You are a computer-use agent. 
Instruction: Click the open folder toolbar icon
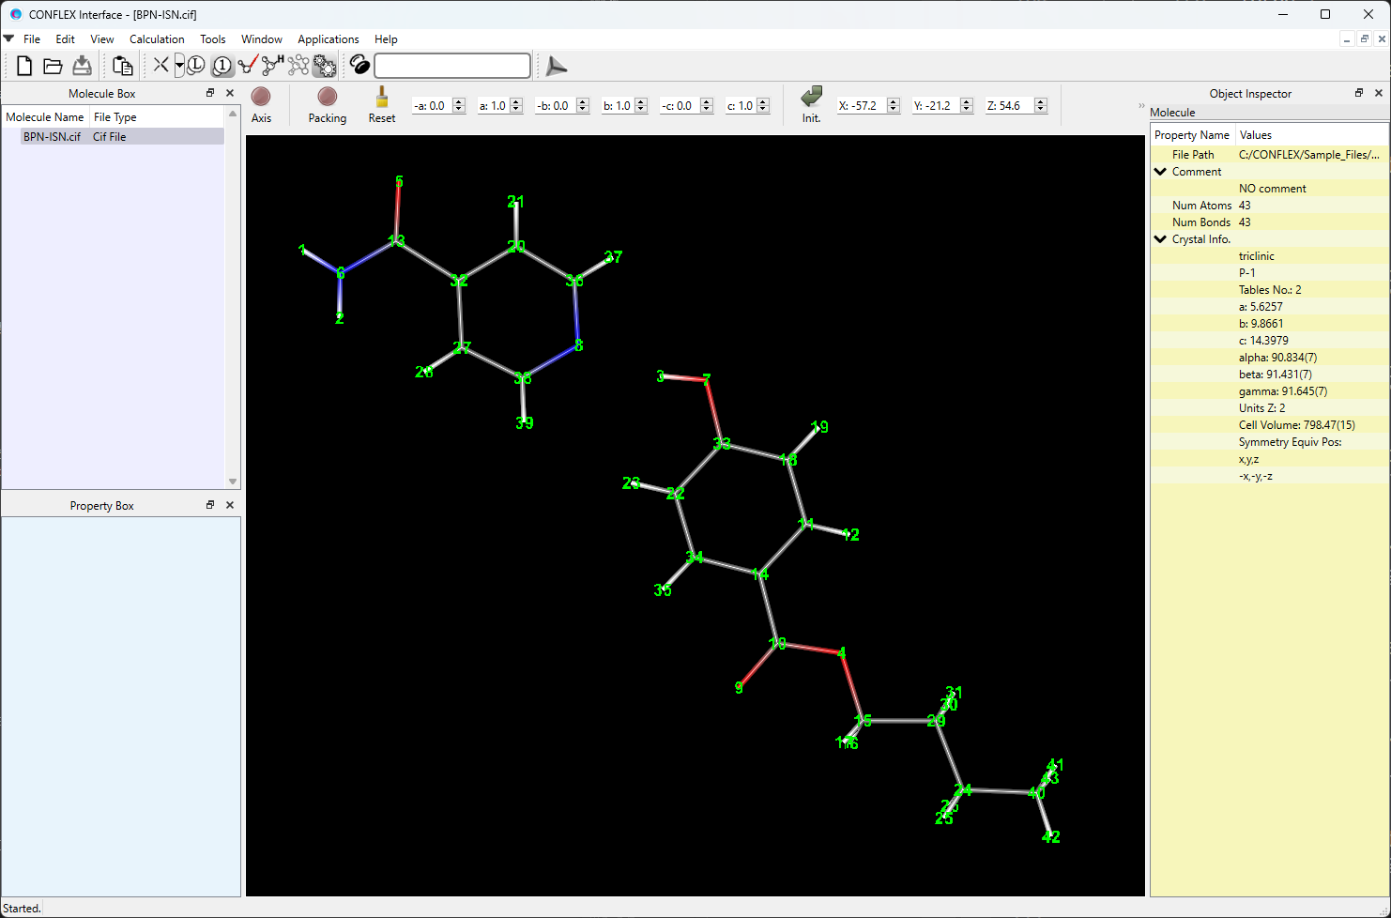(53, 66)
